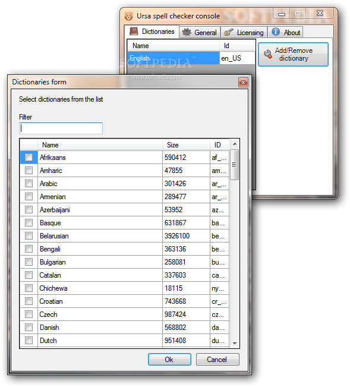Click the Danish name cell
The width and height of the screenshot is (350, 387).
[x=100, y=328]
